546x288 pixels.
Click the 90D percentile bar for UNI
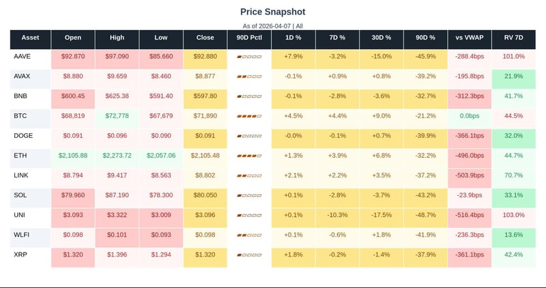click(x=248, y=215)
